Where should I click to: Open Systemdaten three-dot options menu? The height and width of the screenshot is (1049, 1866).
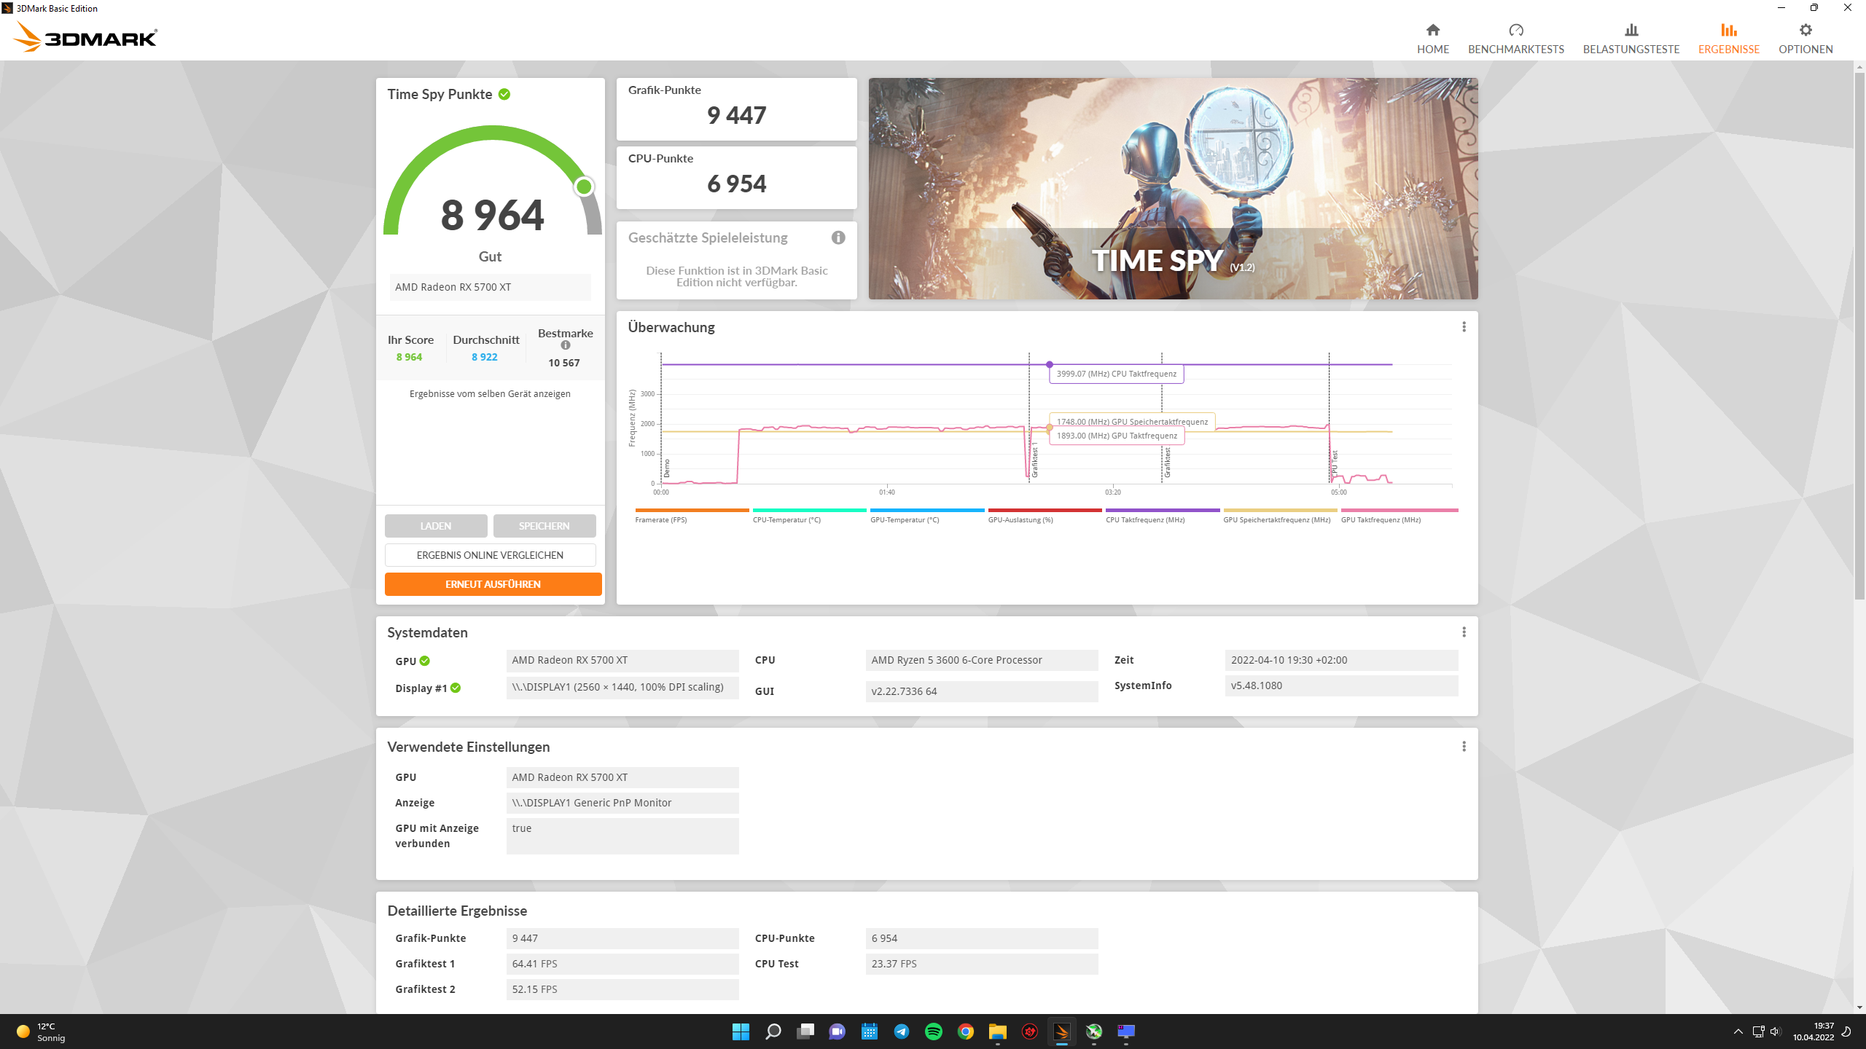[1464, 632]
